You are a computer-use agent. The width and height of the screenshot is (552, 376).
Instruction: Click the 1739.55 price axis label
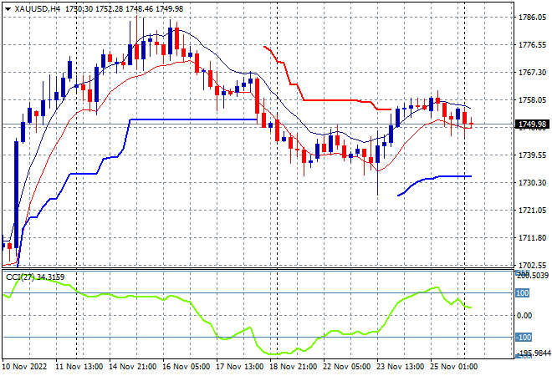point(532,155)
